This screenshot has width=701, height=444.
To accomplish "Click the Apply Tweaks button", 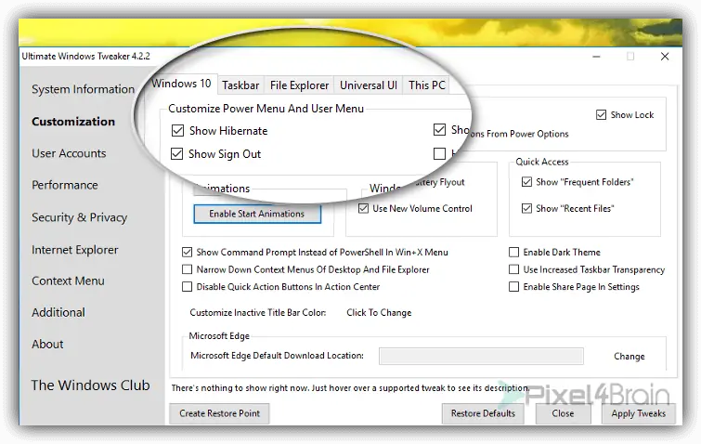I will [639, 413].
